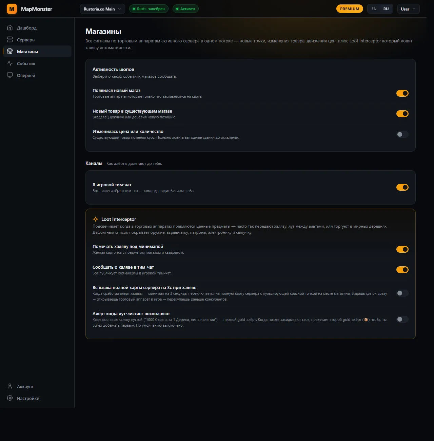The image size is (434, 441).
Task: Click the Активность шопов section title
Action: click(113, 69)
